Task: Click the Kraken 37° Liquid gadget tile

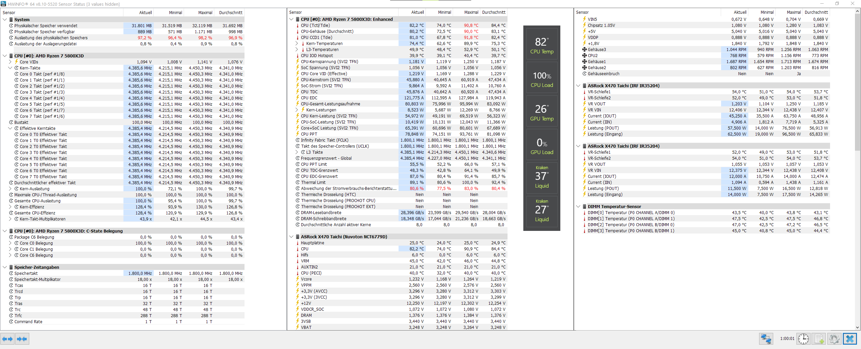Action: (x=542, y=179)
